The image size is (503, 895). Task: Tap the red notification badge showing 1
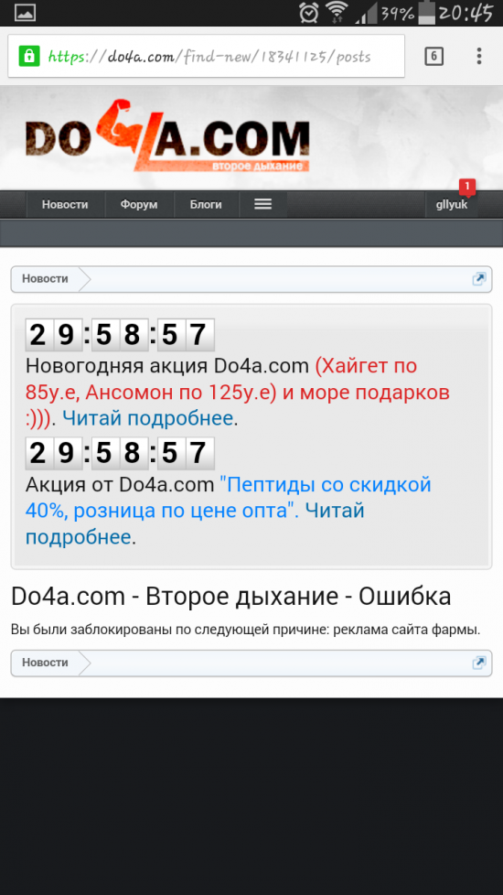pyautogui.click(x=467, y=187)
